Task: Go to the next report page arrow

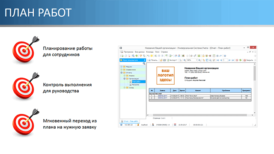Action: [x=229, y=60]
